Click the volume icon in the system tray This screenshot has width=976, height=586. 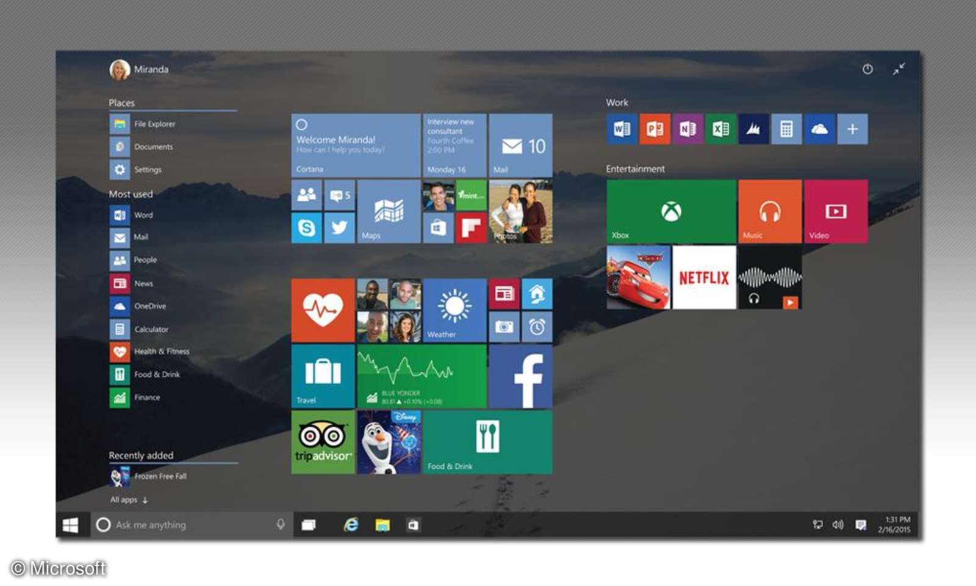tap(838, 524)
